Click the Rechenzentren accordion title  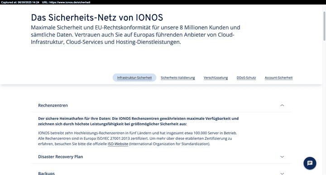(x=53, y=105)
